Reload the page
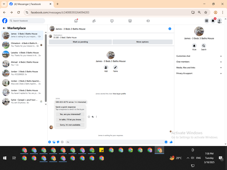 19,12
